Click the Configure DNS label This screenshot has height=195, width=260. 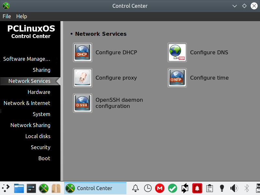coord(209,52)
